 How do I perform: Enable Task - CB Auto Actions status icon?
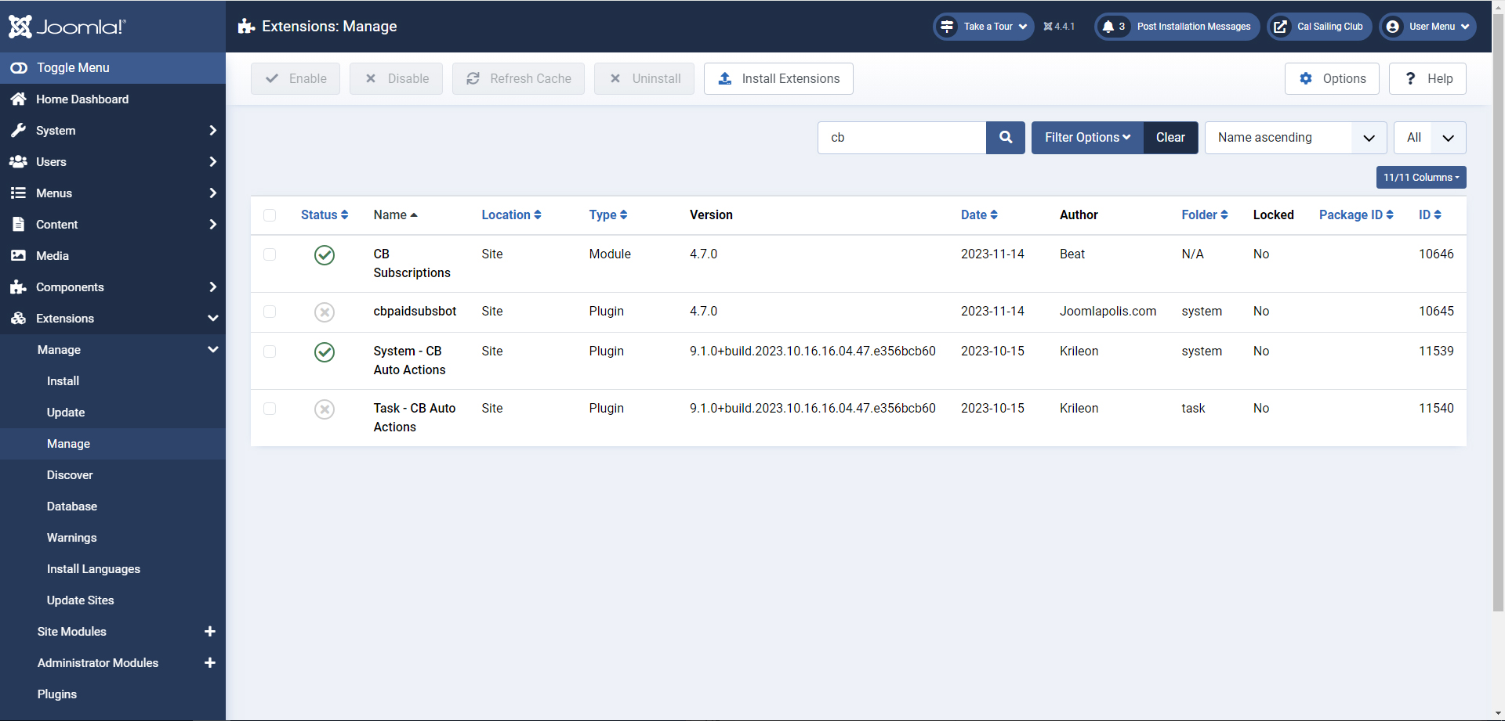coord(325,409)
